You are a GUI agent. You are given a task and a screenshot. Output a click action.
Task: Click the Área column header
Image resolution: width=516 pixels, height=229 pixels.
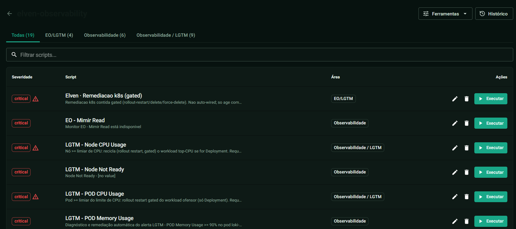click(335, 77)
